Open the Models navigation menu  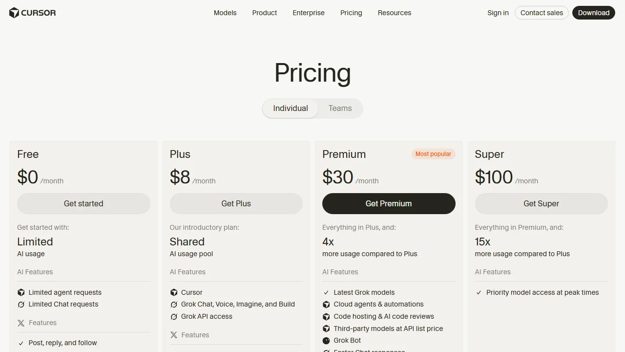tap(225, 13)
